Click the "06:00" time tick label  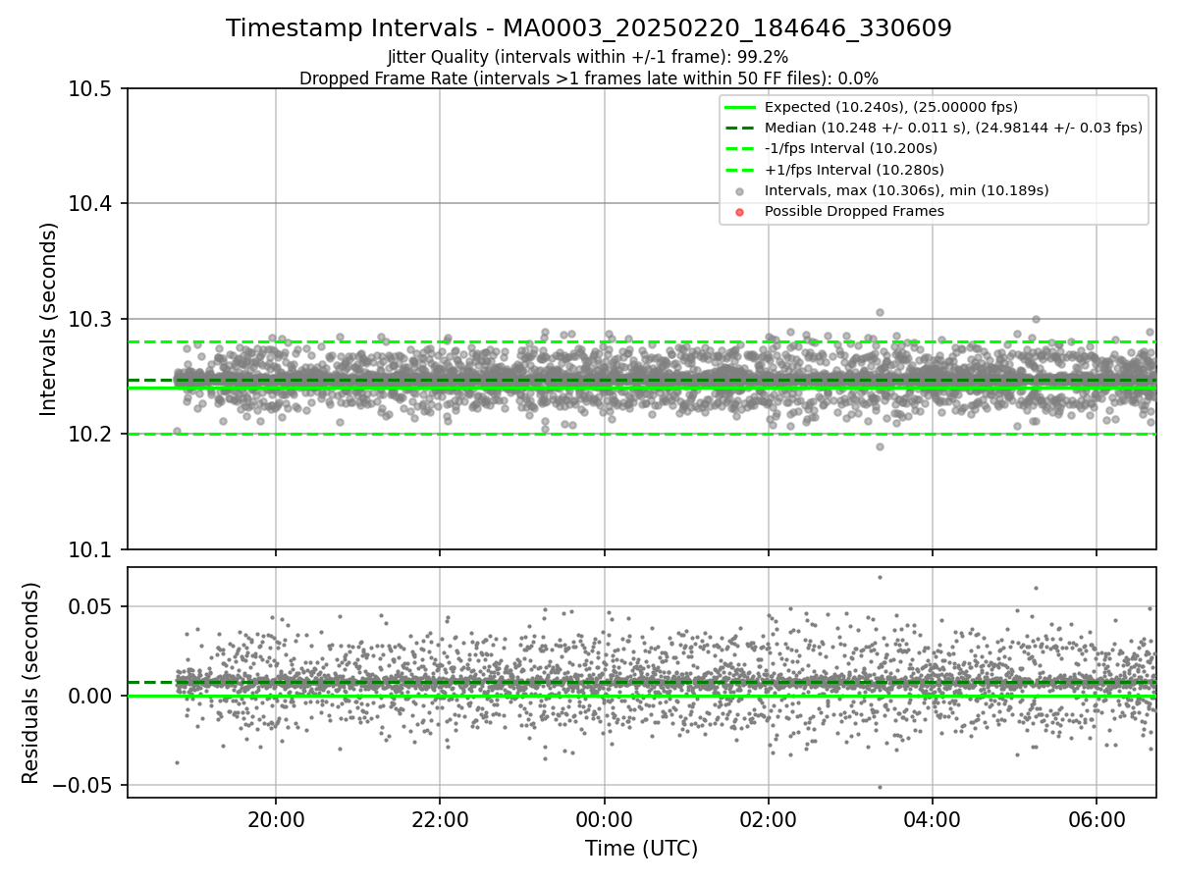point(1097,819)
